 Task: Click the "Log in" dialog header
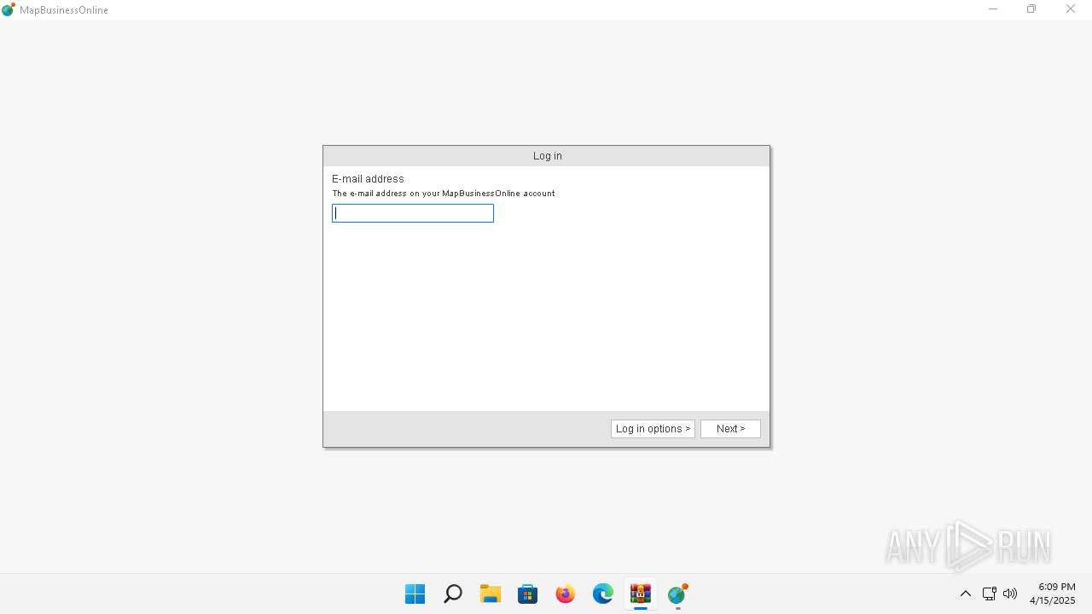[547, 156]
